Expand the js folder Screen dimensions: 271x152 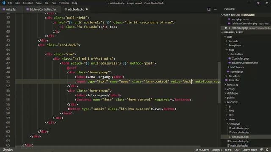tap(230, 106)
